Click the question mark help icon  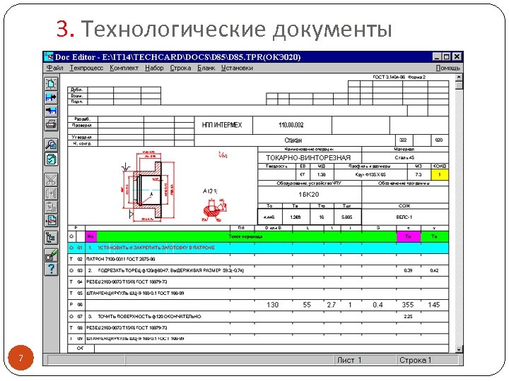pyautogui.click(x=51, y=269)
